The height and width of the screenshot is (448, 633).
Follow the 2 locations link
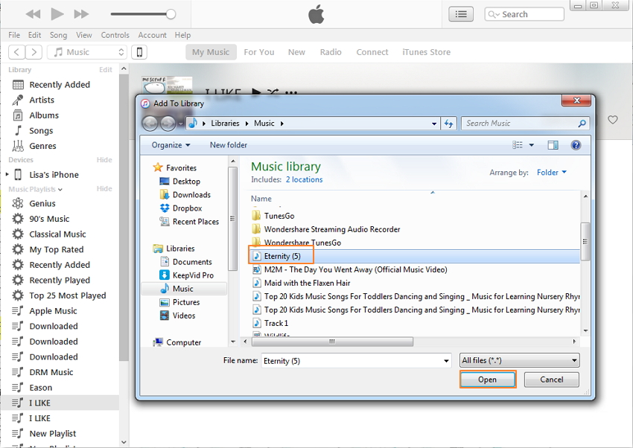[x=304, y=179]
